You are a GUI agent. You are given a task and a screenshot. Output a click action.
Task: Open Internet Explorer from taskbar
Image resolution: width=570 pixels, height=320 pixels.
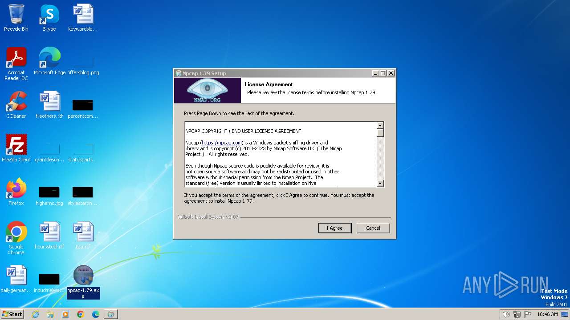[x=35, y=314]
